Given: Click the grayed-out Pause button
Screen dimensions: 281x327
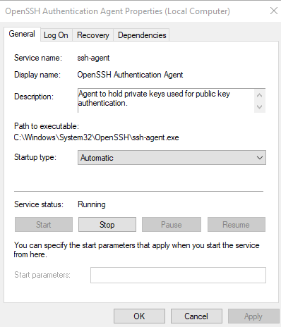Looking at the screenshot, I should (x=172, y=225).
